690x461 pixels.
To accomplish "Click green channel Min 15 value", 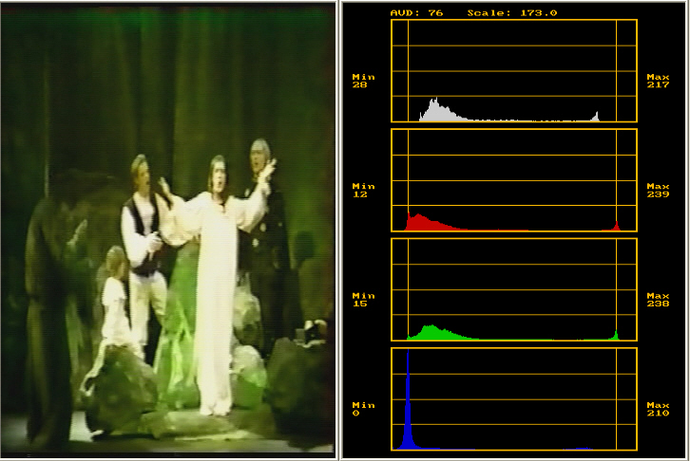I will tap(363, 300).
